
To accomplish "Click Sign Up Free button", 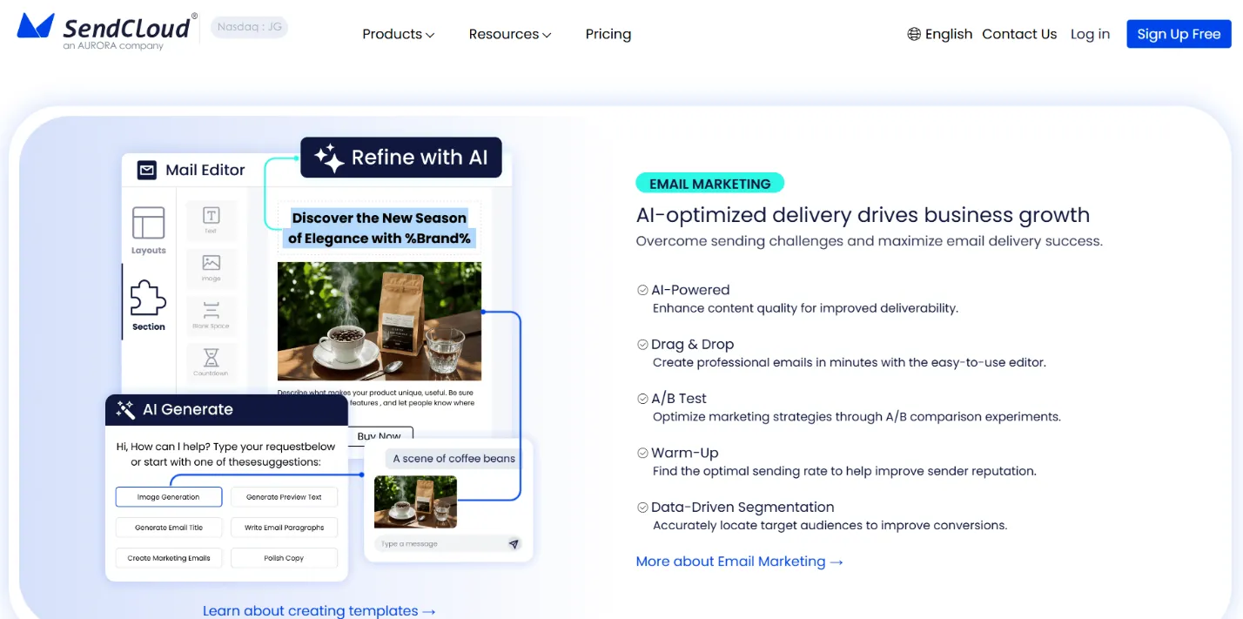I will point(1179,34).
